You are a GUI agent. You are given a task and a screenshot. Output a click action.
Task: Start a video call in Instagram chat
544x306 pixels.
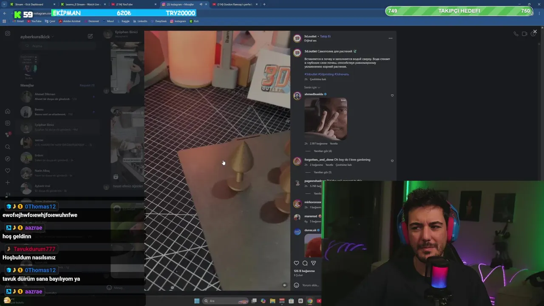(524, 34)
